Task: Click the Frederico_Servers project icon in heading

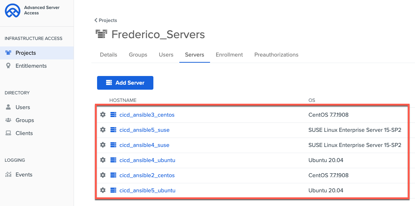Action: pyautogui.click(x=101, y=34)
